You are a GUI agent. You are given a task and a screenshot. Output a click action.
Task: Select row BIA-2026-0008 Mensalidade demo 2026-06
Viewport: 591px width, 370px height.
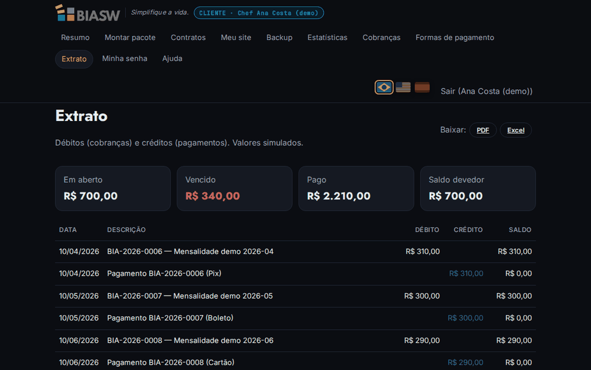295,340
